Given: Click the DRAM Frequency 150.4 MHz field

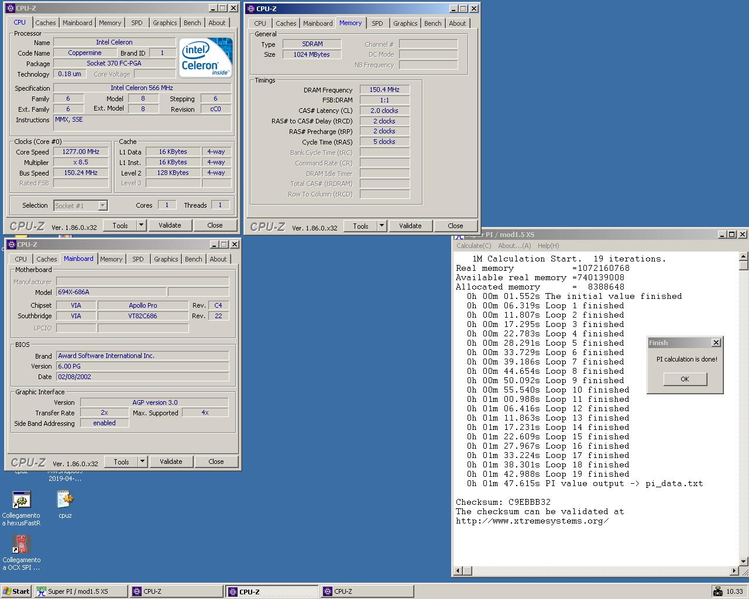Looking at the screenshot, I should 384,89.
